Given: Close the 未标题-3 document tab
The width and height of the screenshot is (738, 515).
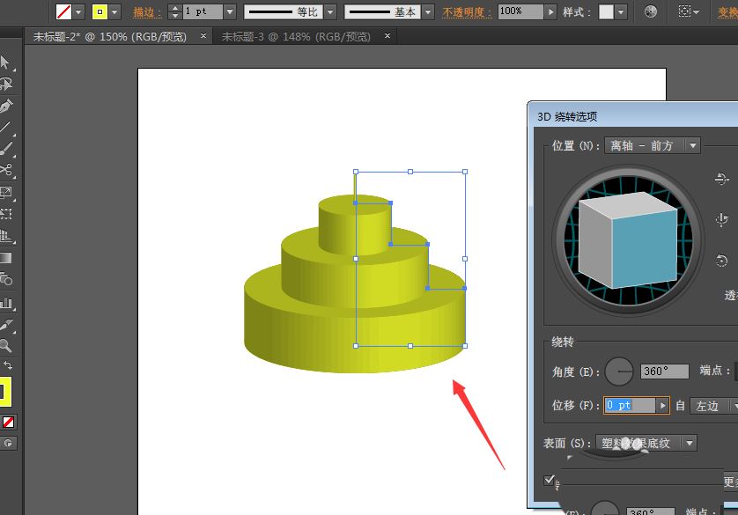Looking at the screenshot, I should [387, 36].
